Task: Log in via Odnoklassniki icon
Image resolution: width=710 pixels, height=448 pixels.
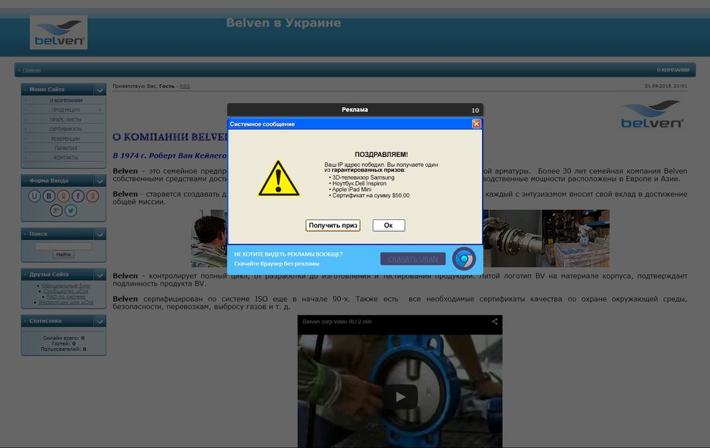Action: (63, 196)
